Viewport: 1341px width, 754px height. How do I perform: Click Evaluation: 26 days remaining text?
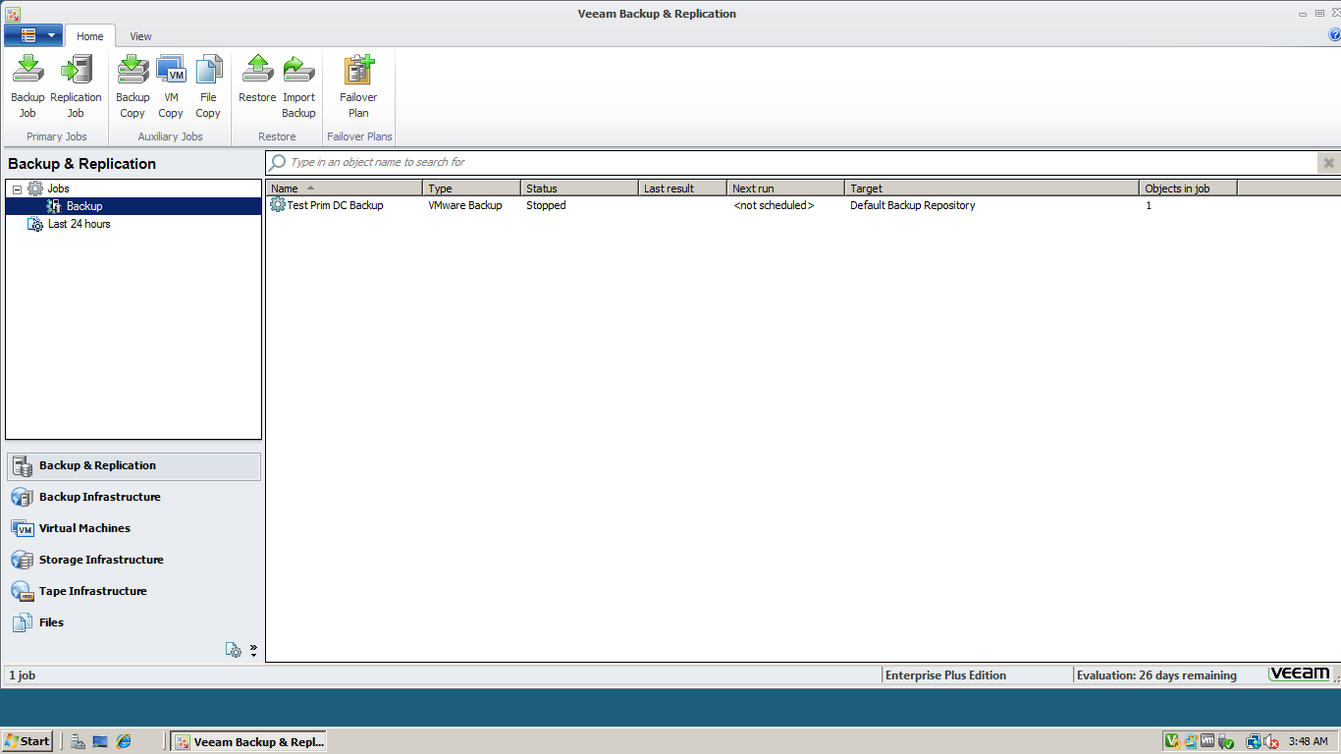pos(1156,675)
